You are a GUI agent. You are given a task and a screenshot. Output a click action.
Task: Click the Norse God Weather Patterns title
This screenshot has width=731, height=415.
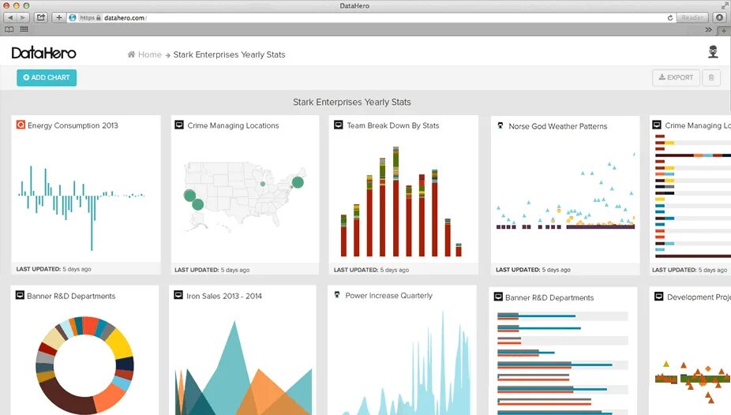click(x=558, y=126)
